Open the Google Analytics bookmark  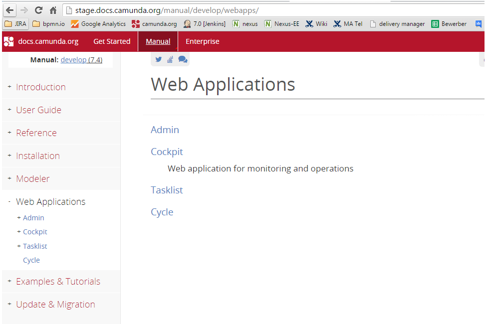click(98, 24)
